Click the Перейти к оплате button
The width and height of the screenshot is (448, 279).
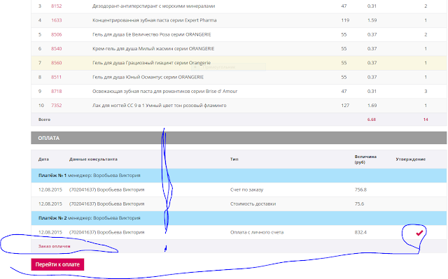click(57, 264)
